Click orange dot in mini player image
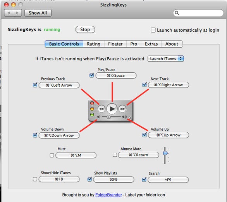Screen dimensions: 227x202 (92, 109)
